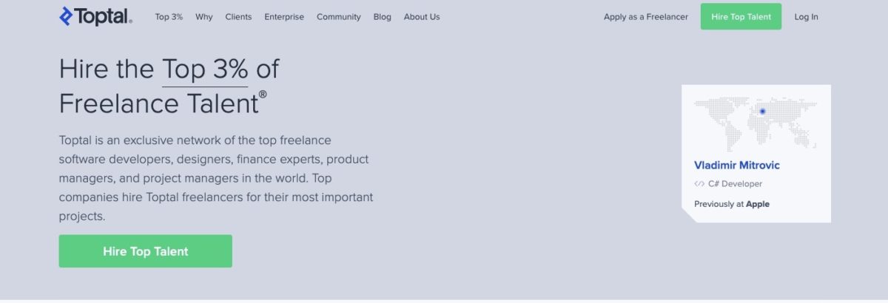Open the Enterprise navigation link
888x303 pixels.
(284, 17)
